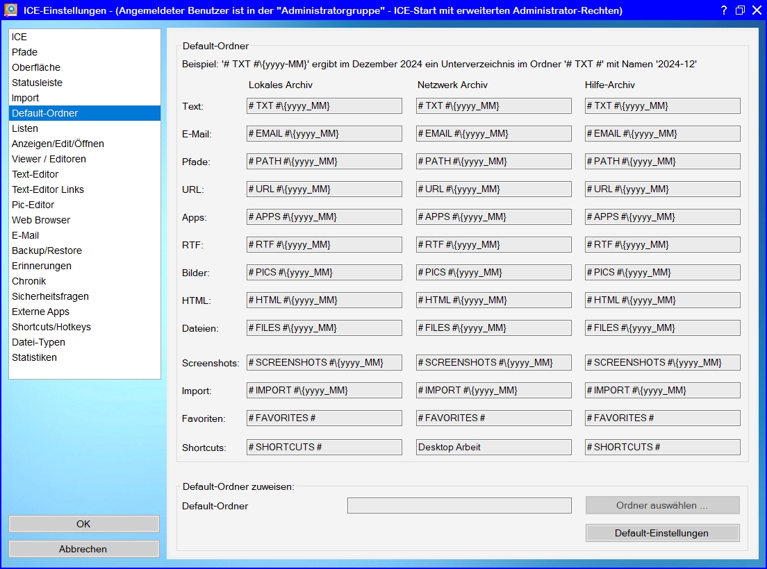
Task: Click the ICE app icon in title bar
Action: point(10,10)
